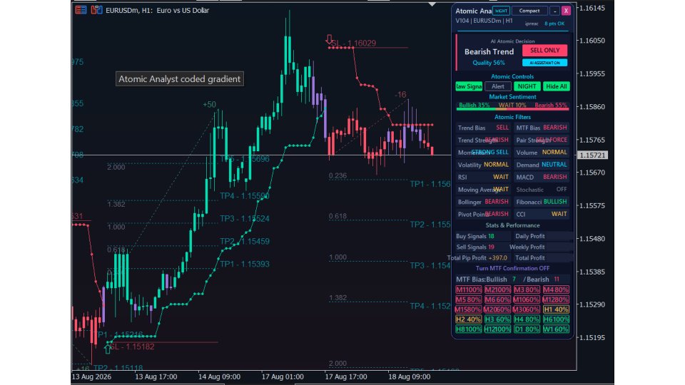This screenshot has height=385, width=685.
Task: Select the M20 60% timeframe box
Action: coord(497,309)
